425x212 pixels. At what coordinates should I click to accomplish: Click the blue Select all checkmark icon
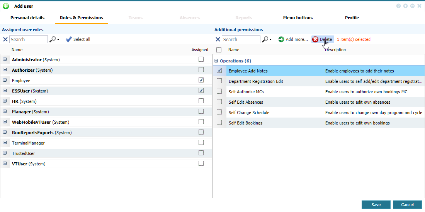tap(69, 39)
